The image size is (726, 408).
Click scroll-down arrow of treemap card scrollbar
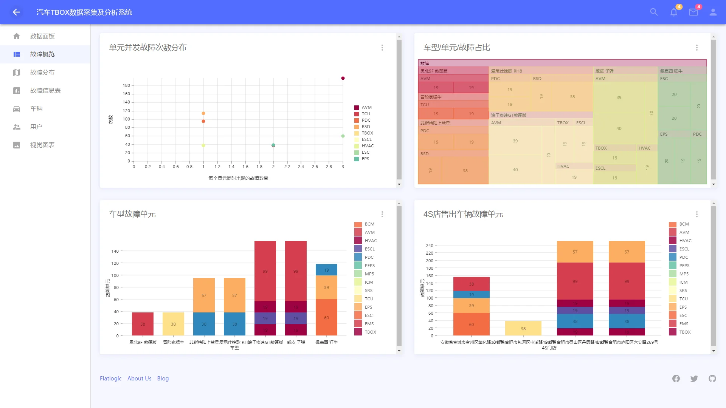[714, 184]
